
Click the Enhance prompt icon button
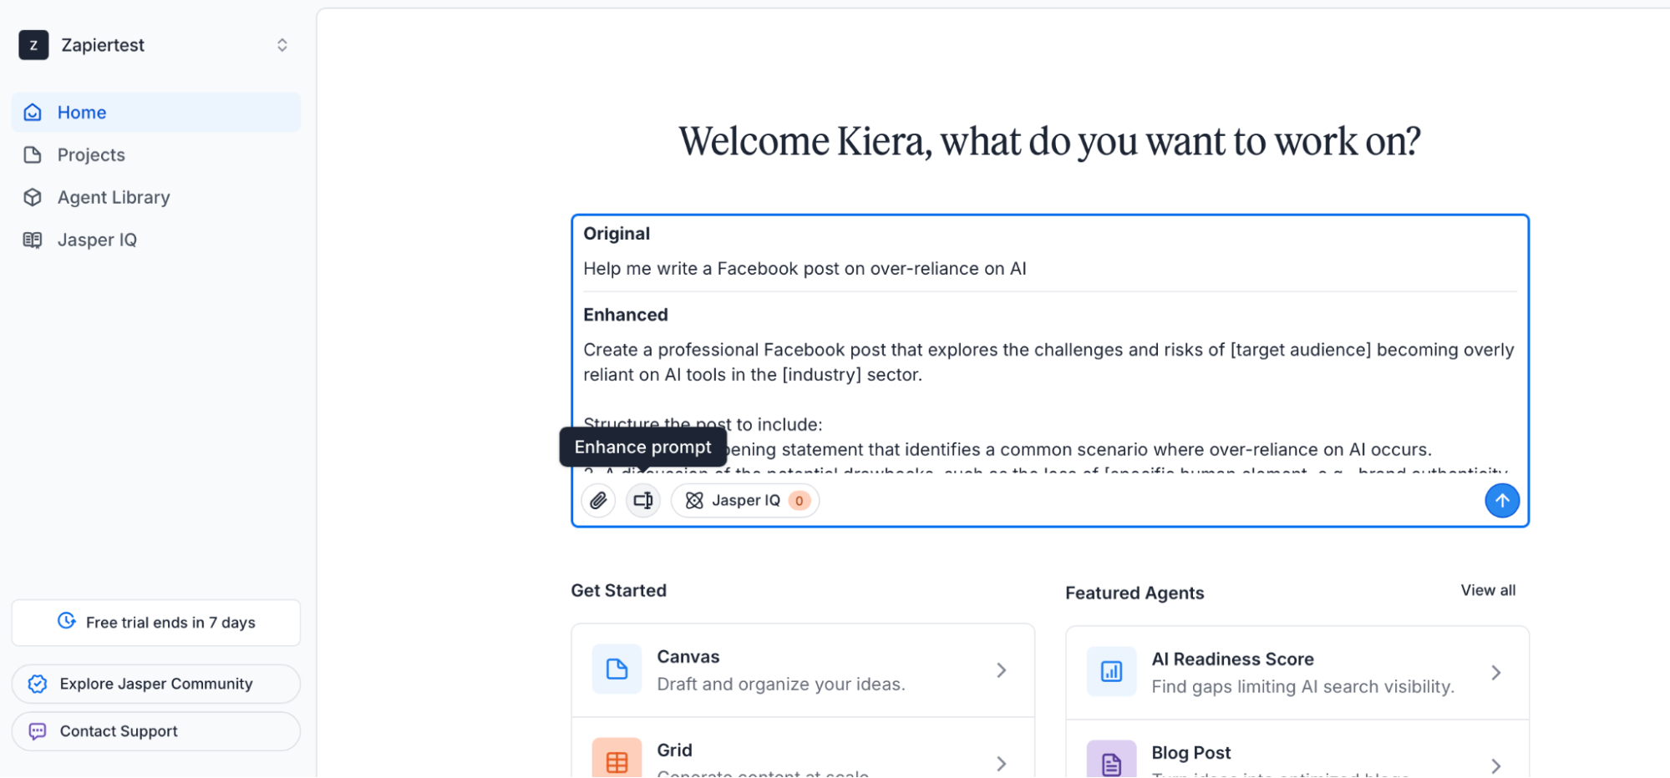pyautogui.click(x=643, y=501)
